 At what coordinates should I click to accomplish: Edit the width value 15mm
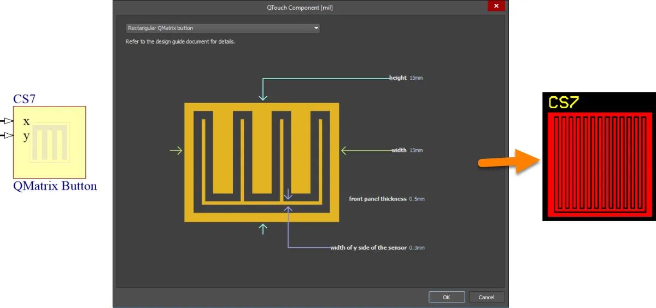(416, 150)
